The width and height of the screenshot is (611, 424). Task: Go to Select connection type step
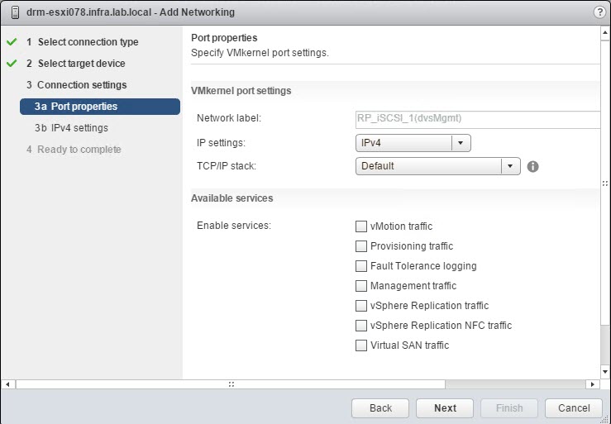pyautogui.click(x=88, y=42)
